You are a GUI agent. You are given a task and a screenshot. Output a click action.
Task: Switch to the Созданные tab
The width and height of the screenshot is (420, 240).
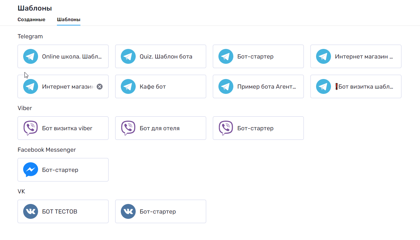pyautogui.click(x=31, y=20)
